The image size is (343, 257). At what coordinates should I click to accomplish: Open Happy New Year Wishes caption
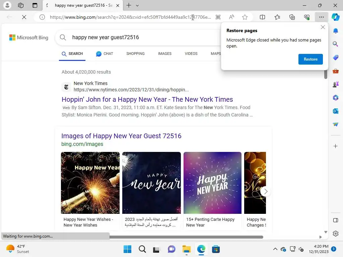tap(88, 222)
